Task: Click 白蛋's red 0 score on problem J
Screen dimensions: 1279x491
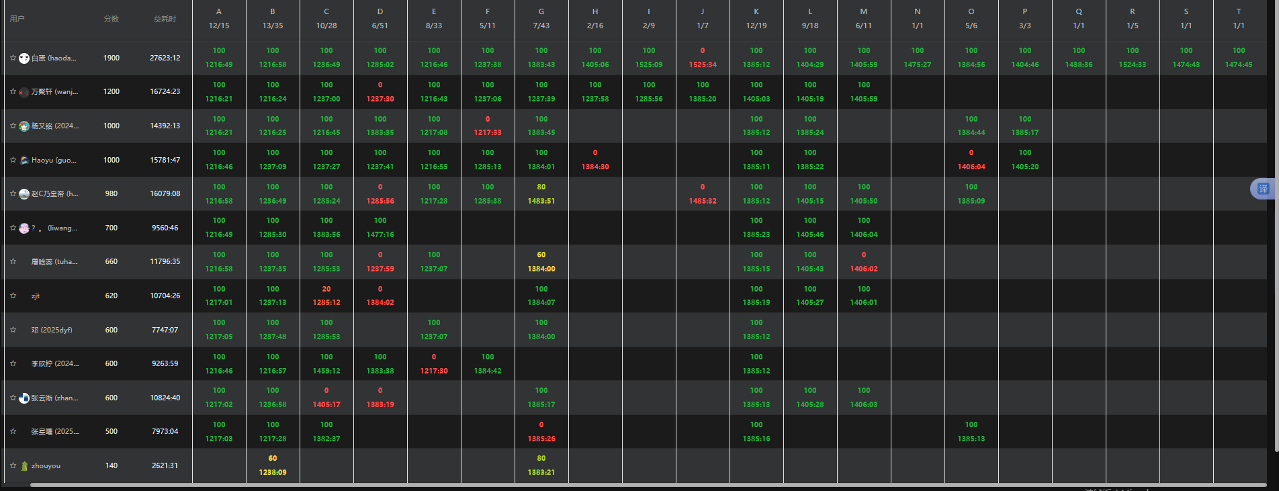Action: [x=703, y=51]
